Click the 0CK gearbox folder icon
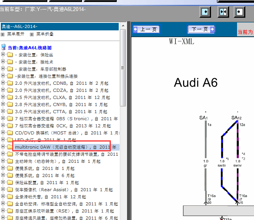 point(10,126)
